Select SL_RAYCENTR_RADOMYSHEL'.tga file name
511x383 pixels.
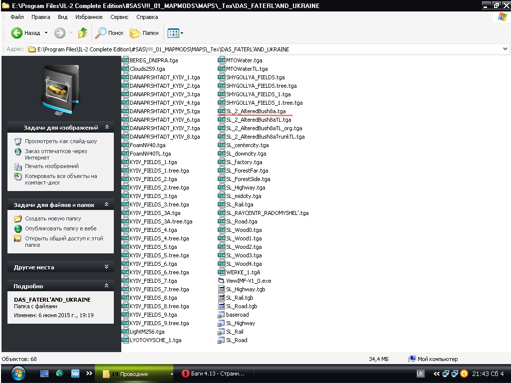coord(267,213)
